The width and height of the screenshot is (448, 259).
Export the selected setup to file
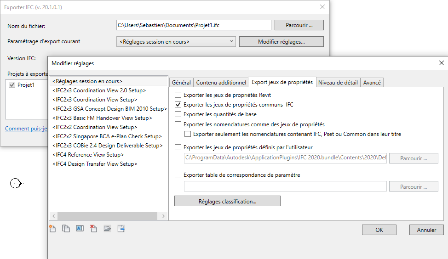pos(121,229)
